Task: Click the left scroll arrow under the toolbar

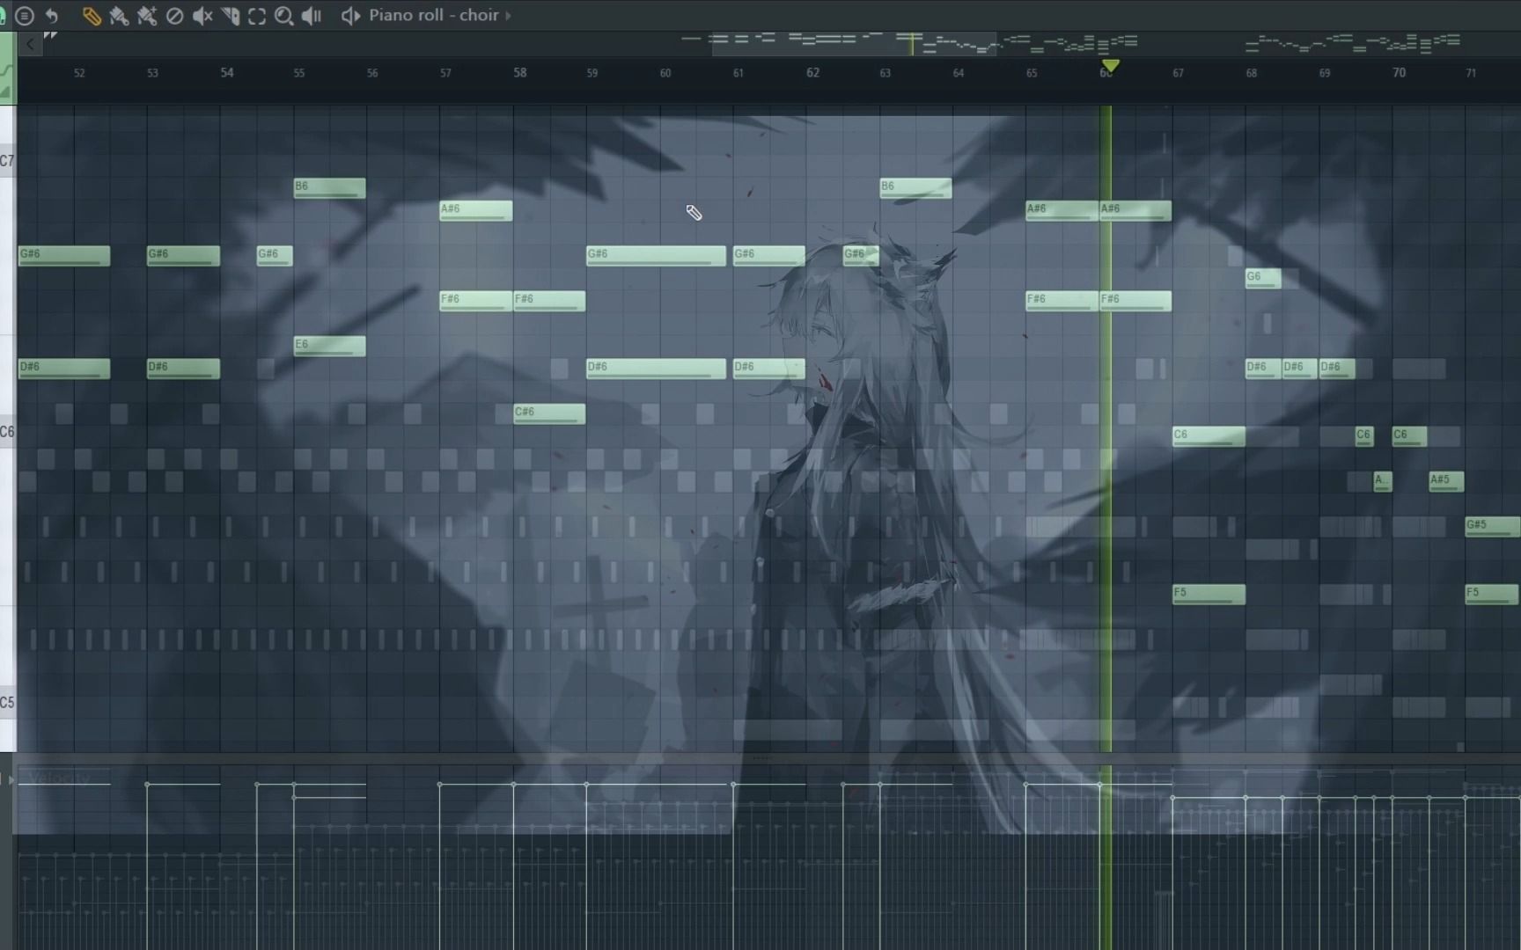Action: (x=30, y=44)
